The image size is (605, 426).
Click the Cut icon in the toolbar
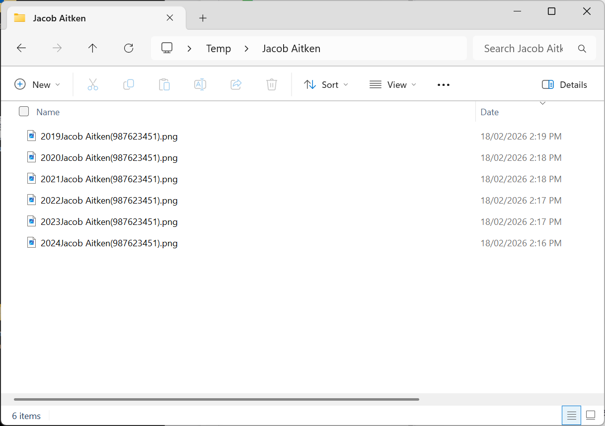(x=93, y=84)
